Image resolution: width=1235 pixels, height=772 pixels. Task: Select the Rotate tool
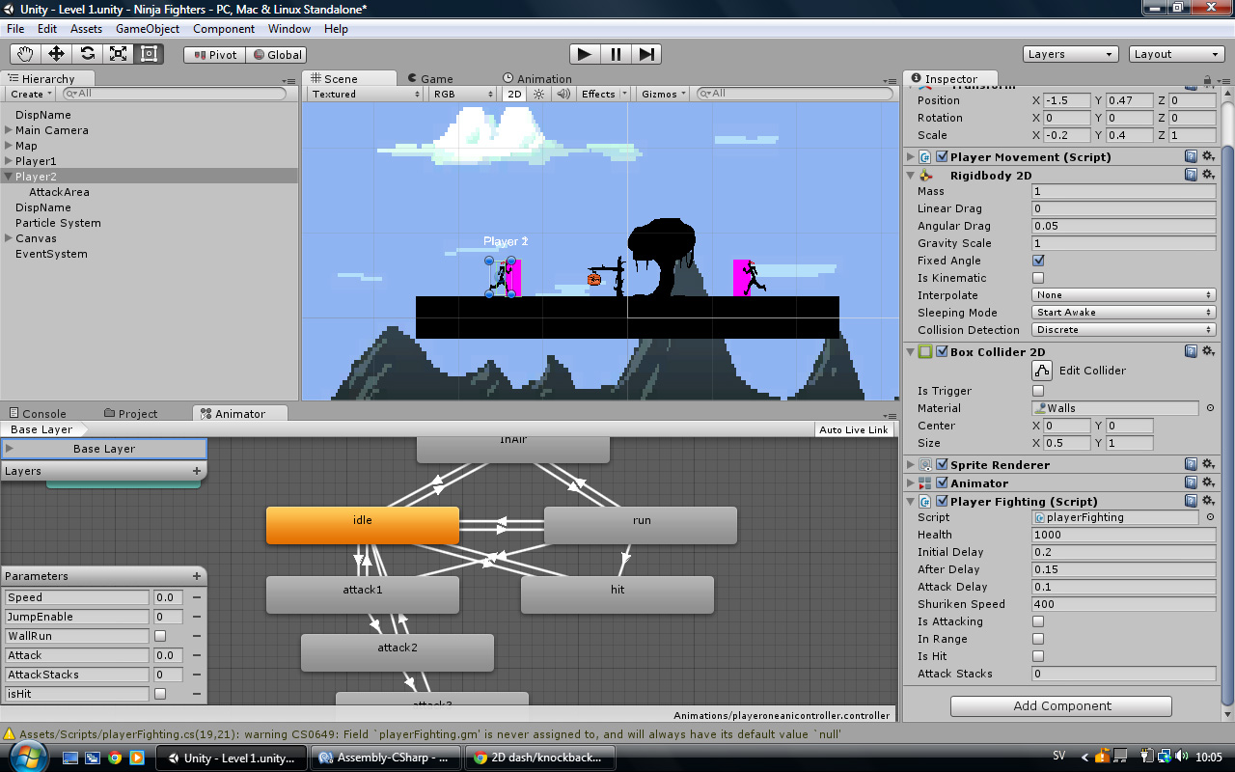click(87, 54)
